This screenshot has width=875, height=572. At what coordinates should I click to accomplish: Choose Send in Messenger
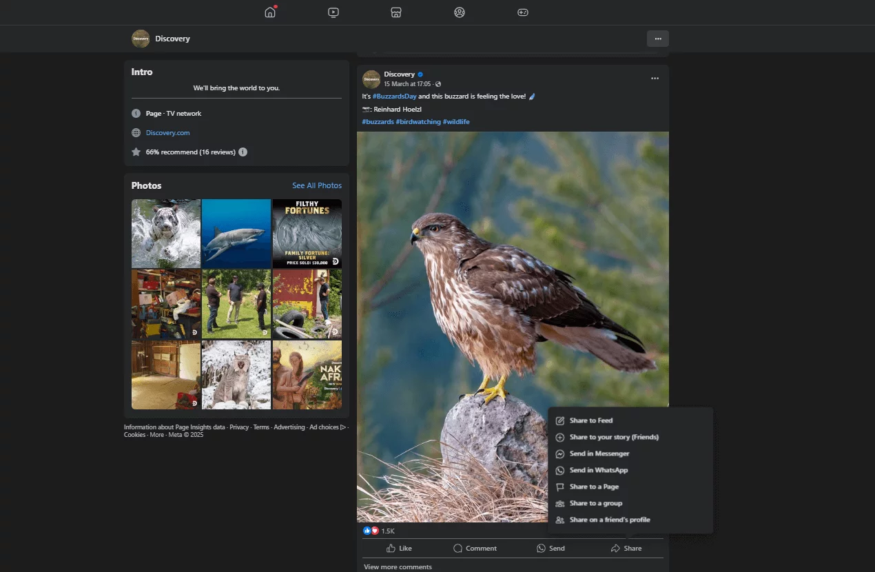pos(630,453)
